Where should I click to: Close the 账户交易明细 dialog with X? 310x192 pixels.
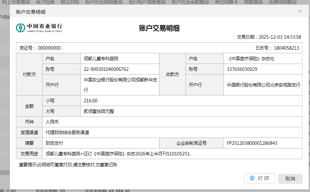(300, 11)
